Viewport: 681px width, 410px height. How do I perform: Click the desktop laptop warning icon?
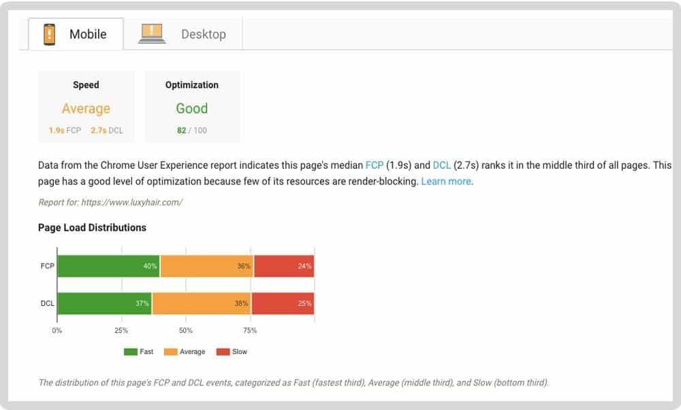[x=152, y=33]
